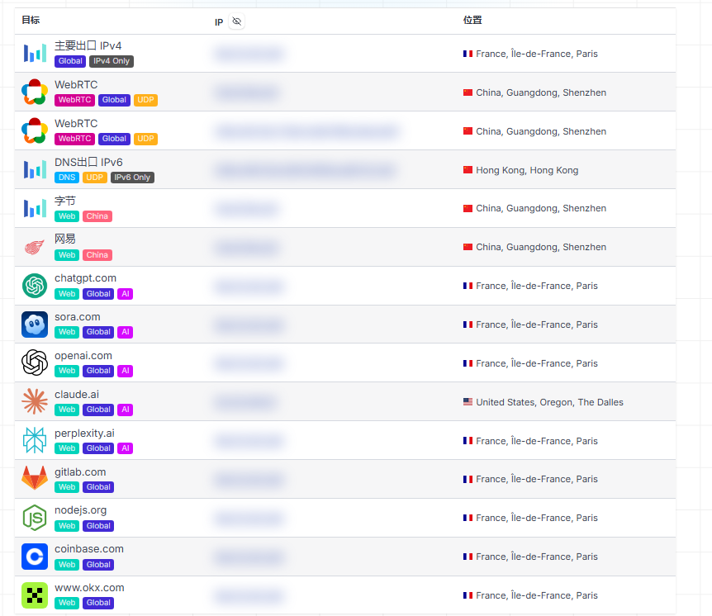Click the gitlab.com fox logo icon
Viewport: 712px width, 616px height.
(35, 478)
